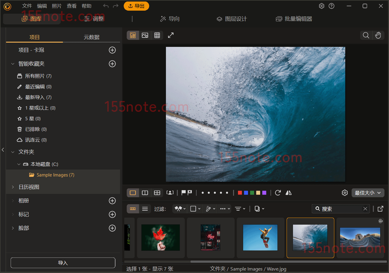Viewport: 389px width, 273px height.
Task: Select the red maple leaf thumbnail
Action: [x=161, y=237]
